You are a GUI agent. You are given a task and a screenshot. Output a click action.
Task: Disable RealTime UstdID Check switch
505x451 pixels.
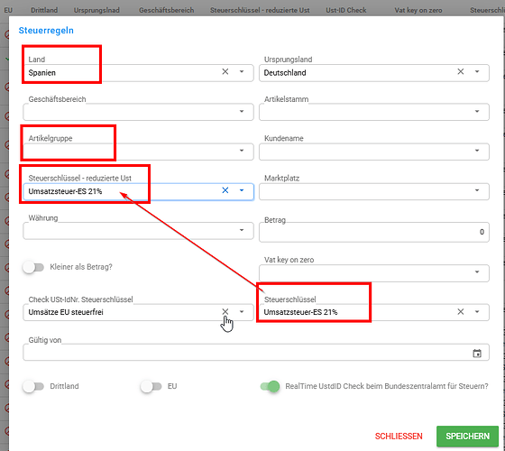[x=270, y=386]
